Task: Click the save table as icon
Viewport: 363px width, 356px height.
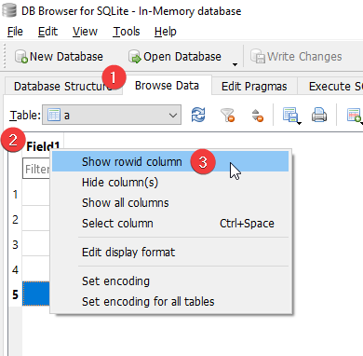Action: click(291, 116)
